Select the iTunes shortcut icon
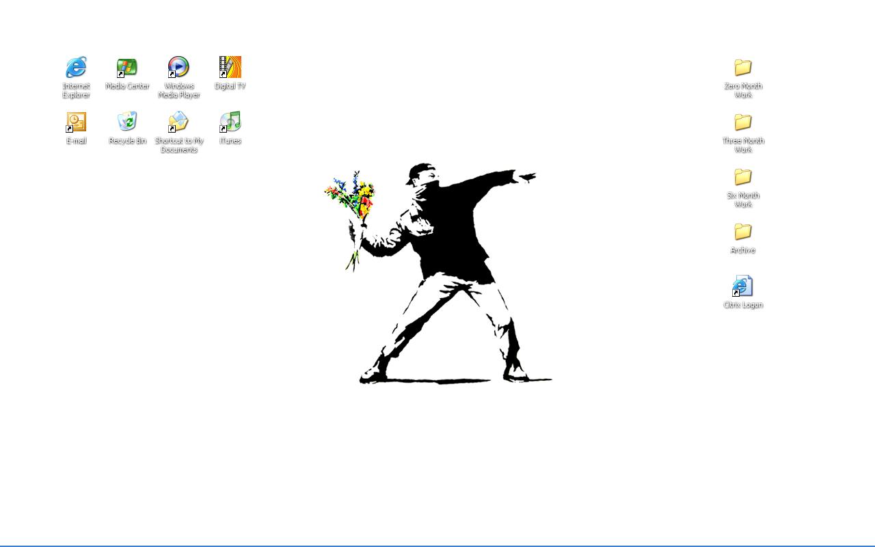875x547 pixels. point(230,122)
